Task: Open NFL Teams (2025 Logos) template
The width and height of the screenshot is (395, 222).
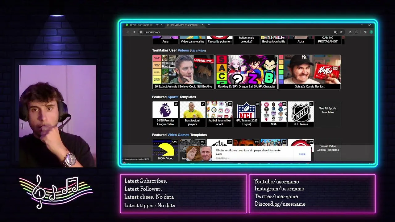Action: [x=247, y=114]
